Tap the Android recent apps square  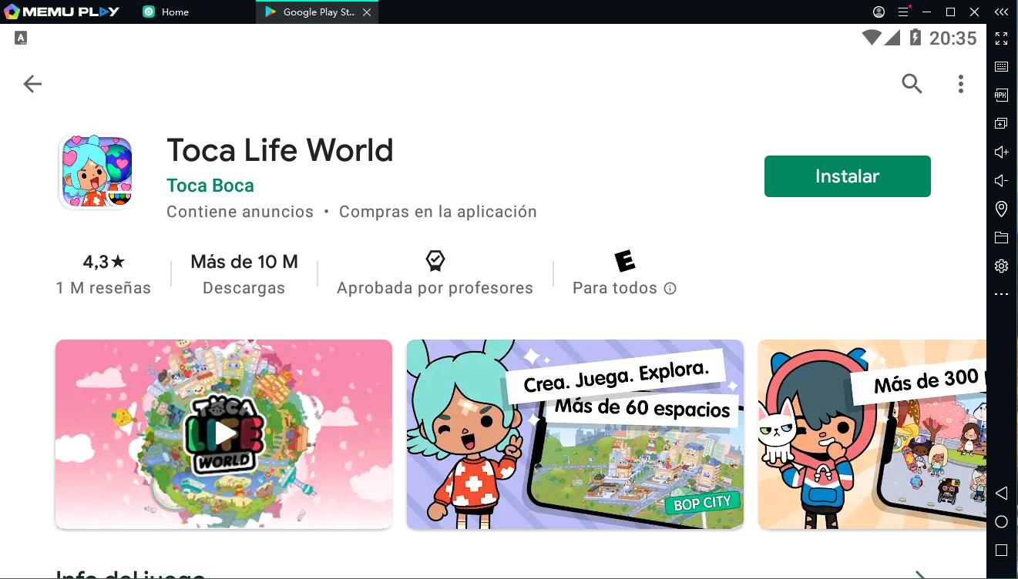tap(1001, 550)
